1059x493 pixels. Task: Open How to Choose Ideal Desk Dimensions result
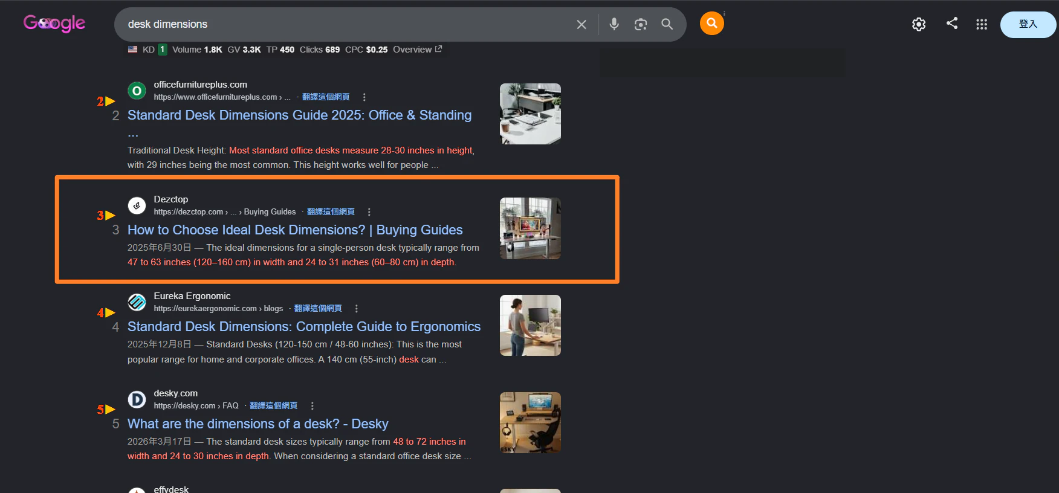click(295, 230)
